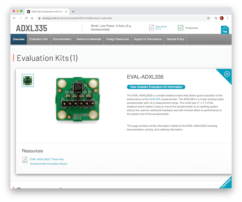This screenshot has width=242, height=202.
Task: Go back with the browser back arrow
Action: [x=14, y=18]
